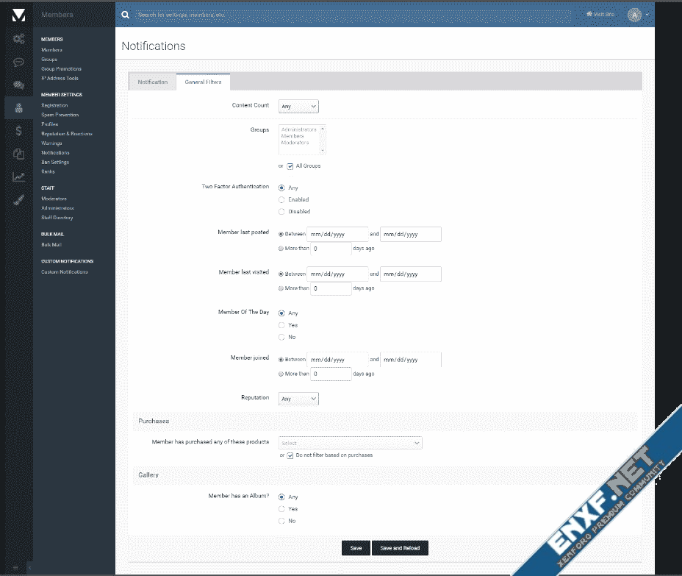
Task: Select Yes for Member Of The Day
Action: pos(281,325)
